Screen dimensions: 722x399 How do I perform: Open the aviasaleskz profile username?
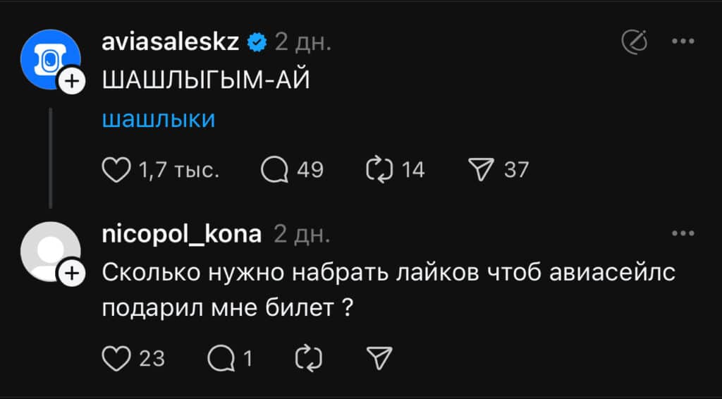(x=171, y=43)
